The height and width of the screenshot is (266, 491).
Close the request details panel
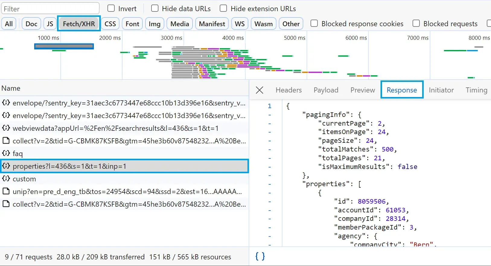click(260, 90)
